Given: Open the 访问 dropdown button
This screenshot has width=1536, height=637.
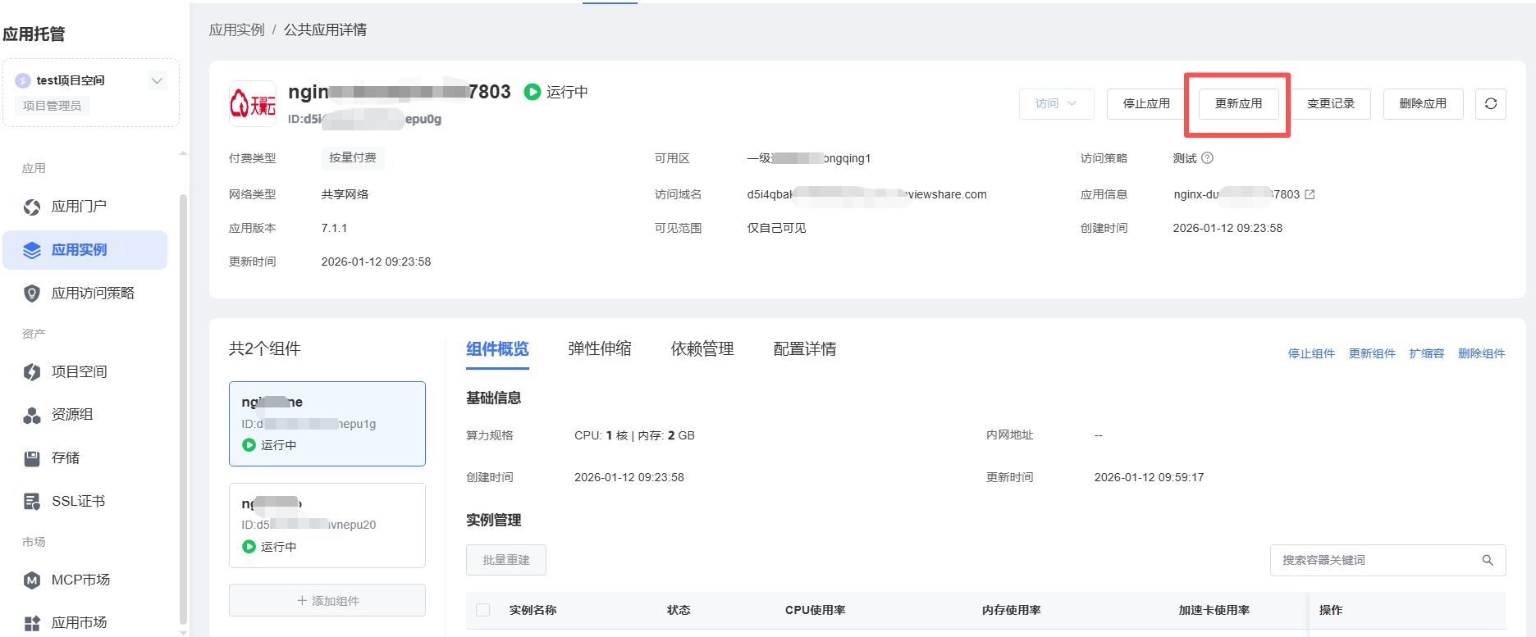Looking at the screenshot, I should [x=1056, y=104].
